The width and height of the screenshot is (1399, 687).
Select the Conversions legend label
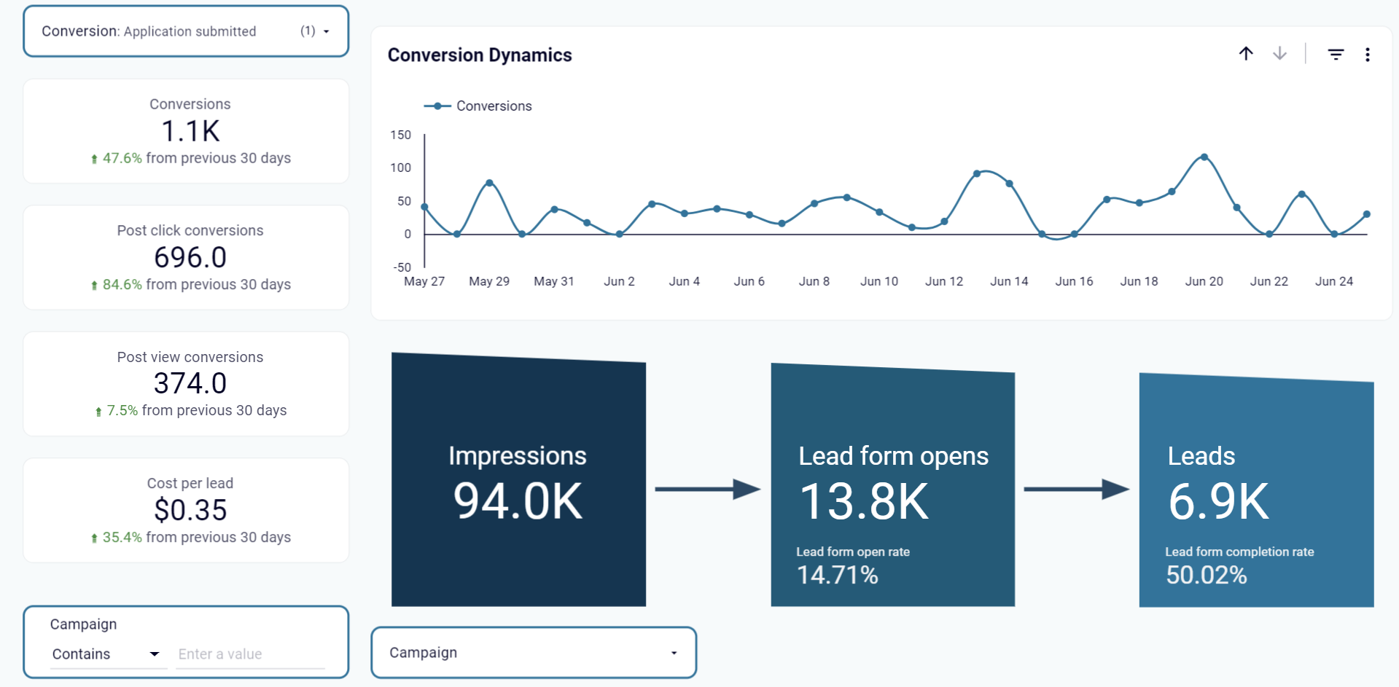coord(494,106)
